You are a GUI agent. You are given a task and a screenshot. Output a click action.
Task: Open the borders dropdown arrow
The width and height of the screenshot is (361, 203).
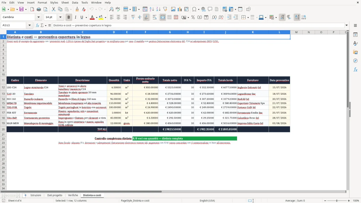pyautogui.click(x=248, y=17)
